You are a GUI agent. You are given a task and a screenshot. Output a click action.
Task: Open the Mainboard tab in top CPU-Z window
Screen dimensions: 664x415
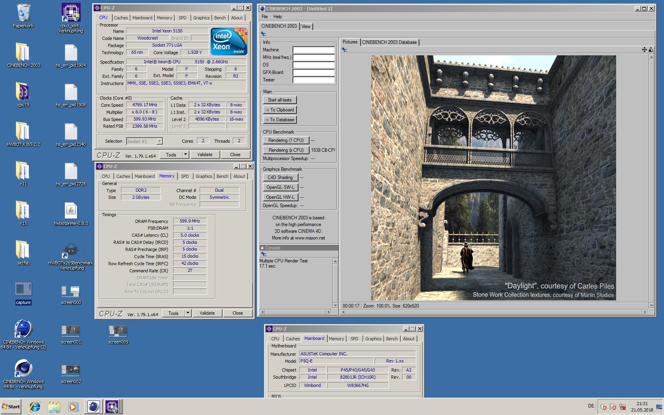[x=142, y=18]
